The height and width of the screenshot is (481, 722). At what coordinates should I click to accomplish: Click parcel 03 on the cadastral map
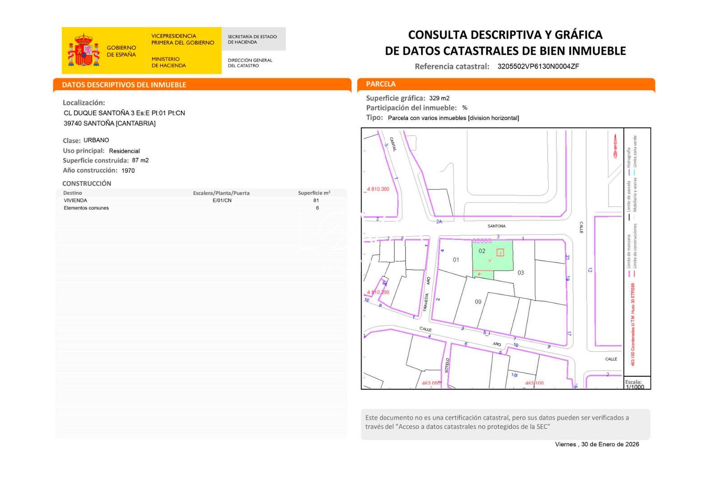pyautogui.click(x=521, y=273)
